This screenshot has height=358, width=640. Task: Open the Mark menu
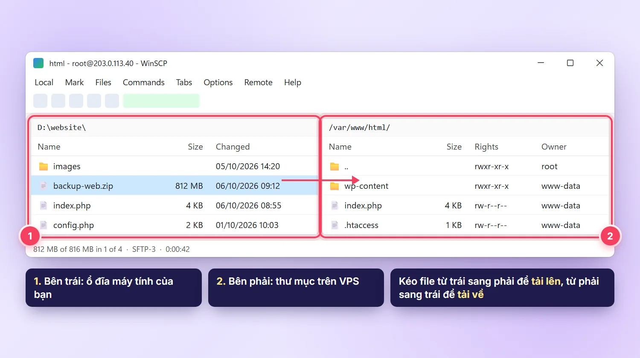click(x=74, y=82)
